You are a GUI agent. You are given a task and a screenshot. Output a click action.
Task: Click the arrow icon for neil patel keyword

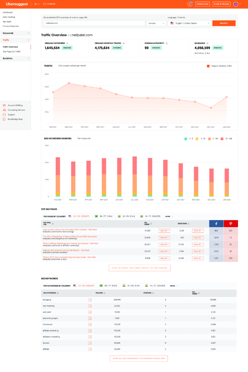click(x=90, y=312)
